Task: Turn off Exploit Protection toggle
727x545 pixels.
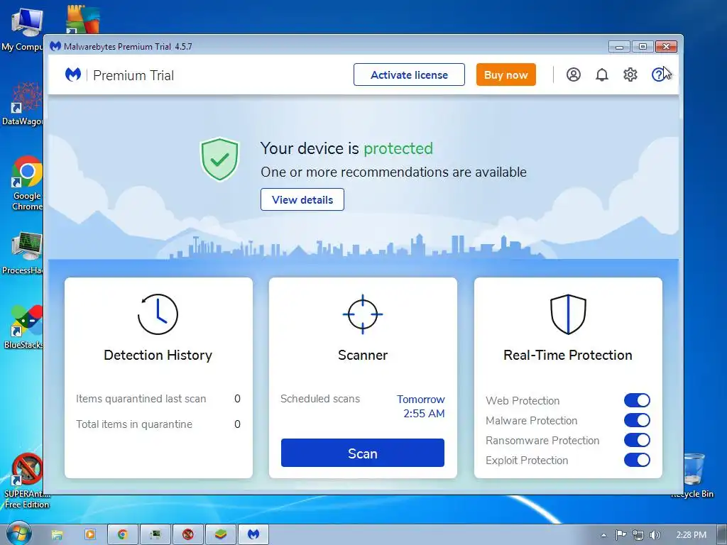Action: (x=637, y=460)
